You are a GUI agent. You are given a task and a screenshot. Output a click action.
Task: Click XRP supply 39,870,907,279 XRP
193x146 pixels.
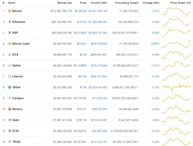(125, 33)
